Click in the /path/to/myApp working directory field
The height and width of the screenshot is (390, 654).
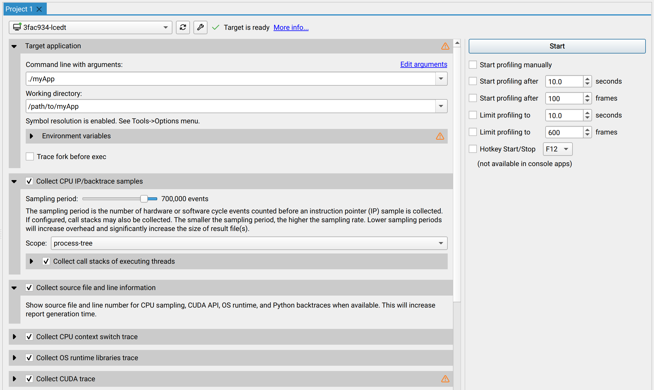pos(231,106)
